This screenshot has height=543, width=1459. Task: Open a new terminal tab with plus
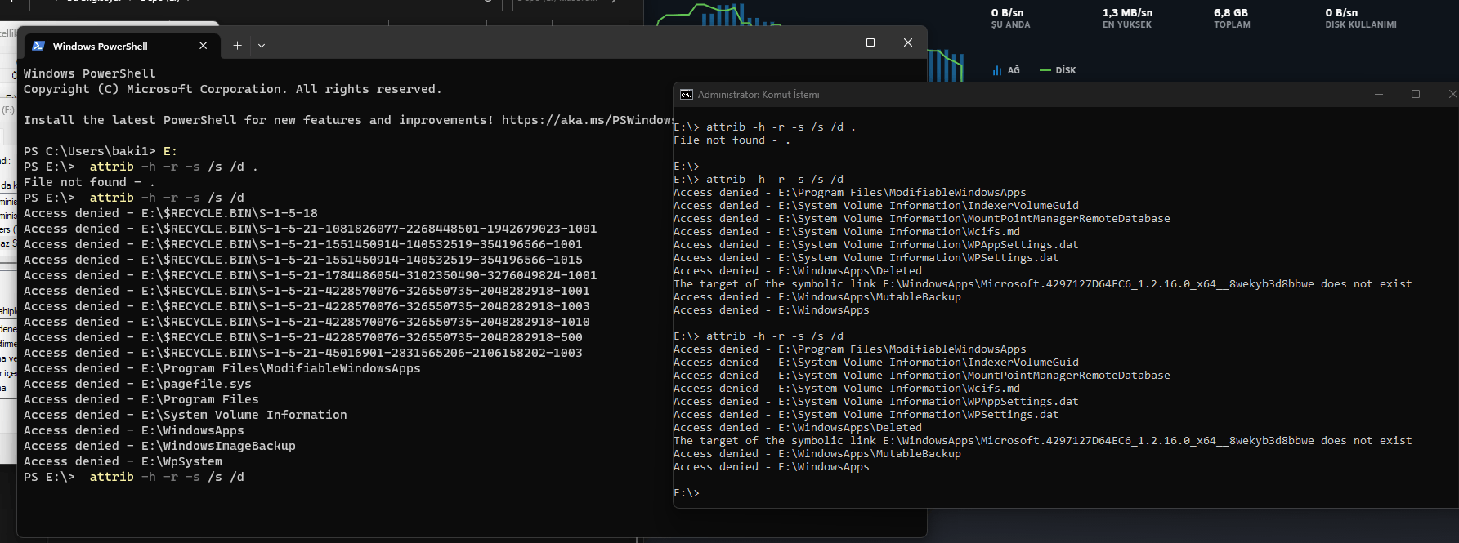(237, 46)
